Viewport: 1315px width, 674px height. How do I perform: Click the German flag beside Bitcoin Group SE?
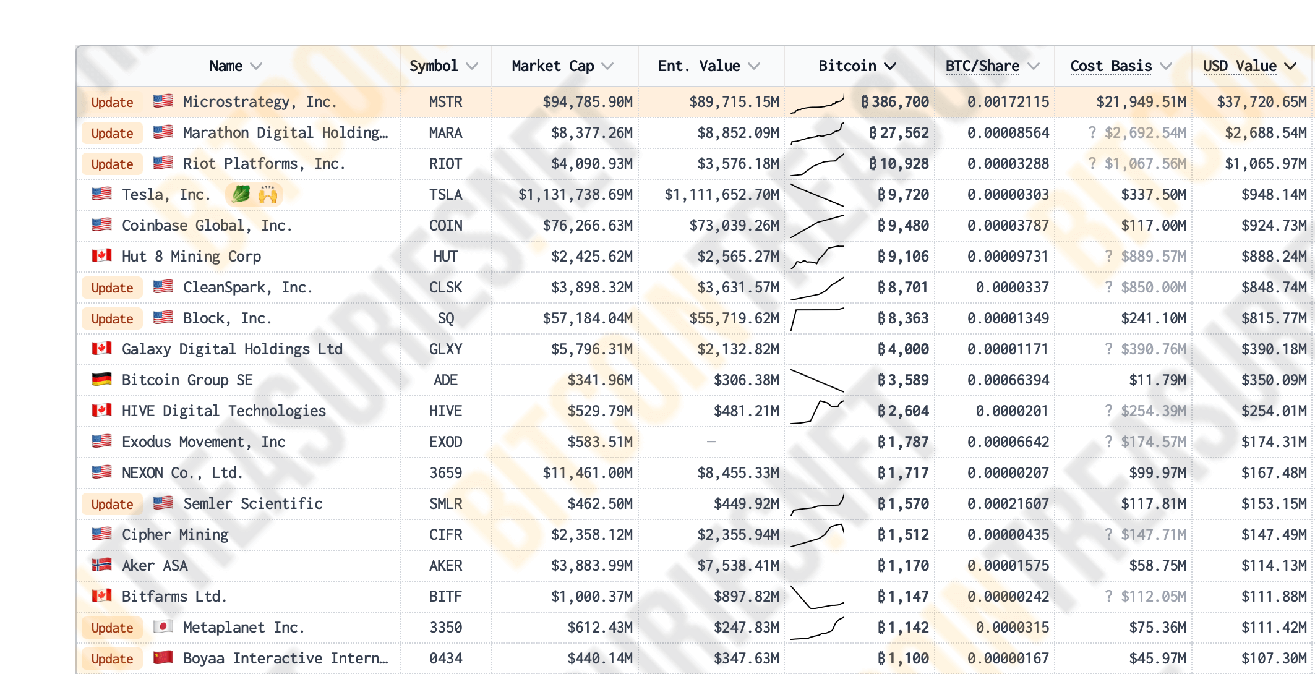coord(101,380)
